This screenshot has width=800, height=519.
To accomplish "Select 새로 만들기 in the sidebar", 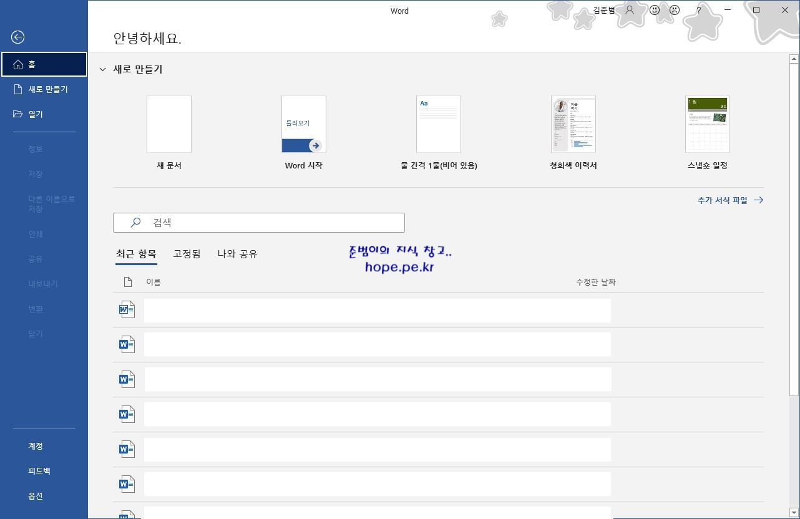I will click(44, 89).
